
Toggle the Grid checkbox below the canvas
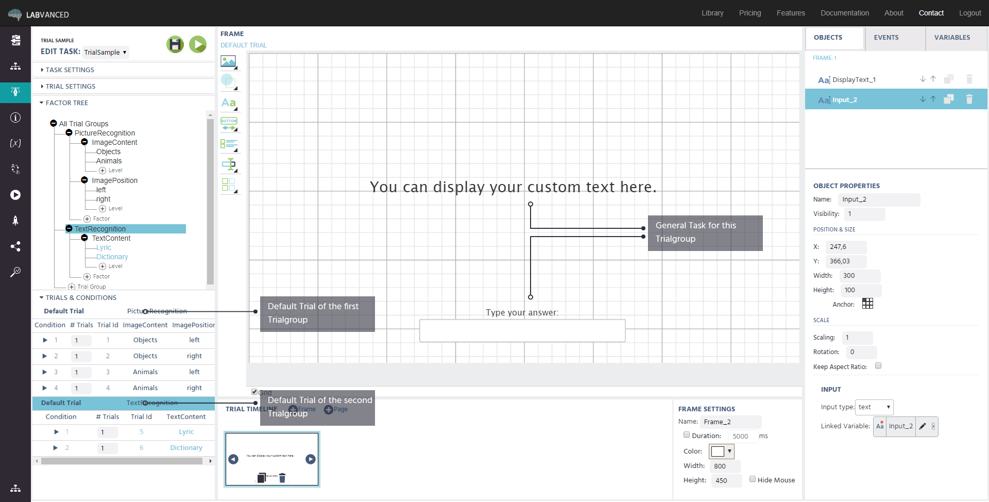(x=254, y=392)
